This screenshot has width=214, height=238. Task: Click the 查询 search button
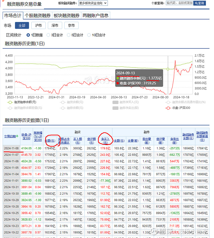click(x=200, y=3)
